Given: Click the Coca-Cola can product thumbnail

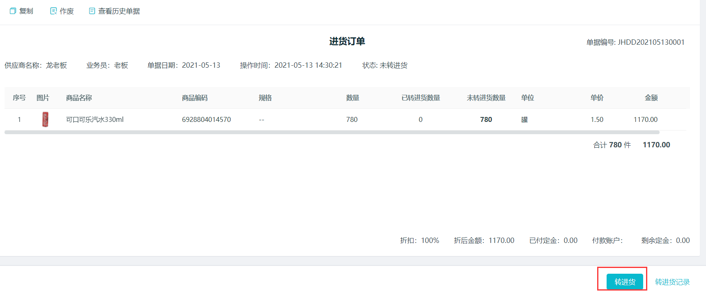Looking at the screenshot, I should tap(45, 119).
